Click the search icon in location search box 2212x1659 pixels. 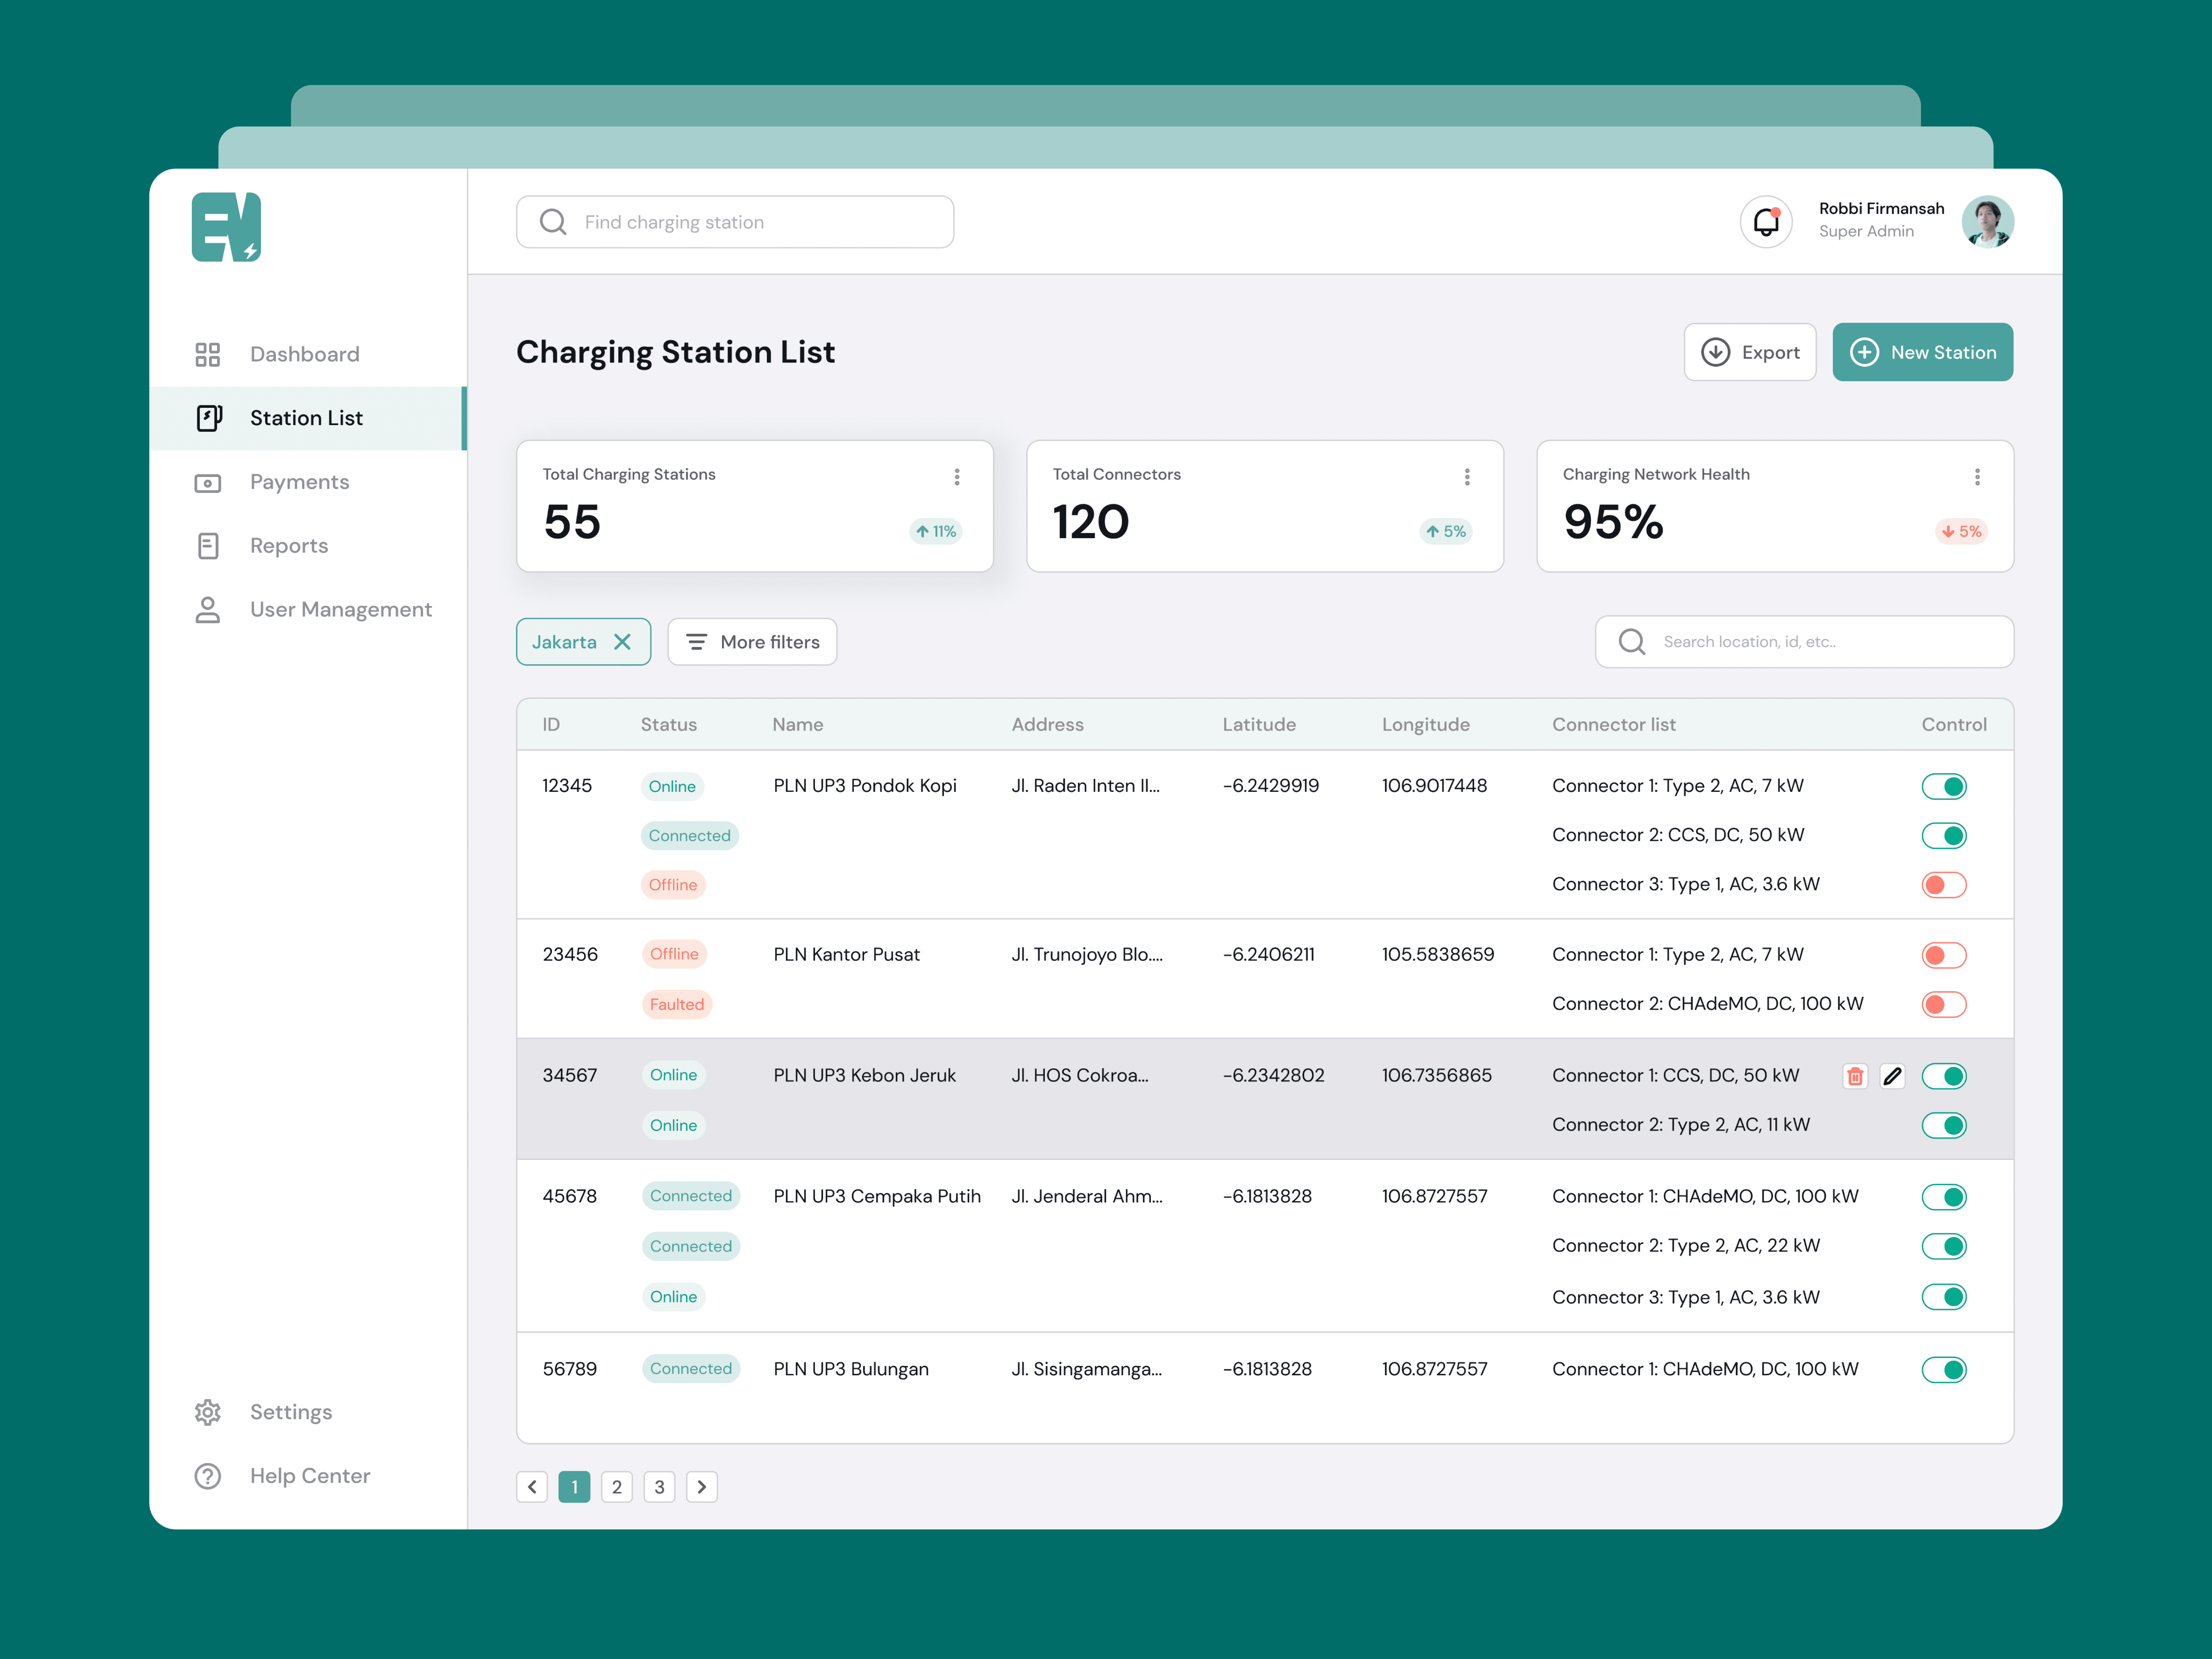1632,642
